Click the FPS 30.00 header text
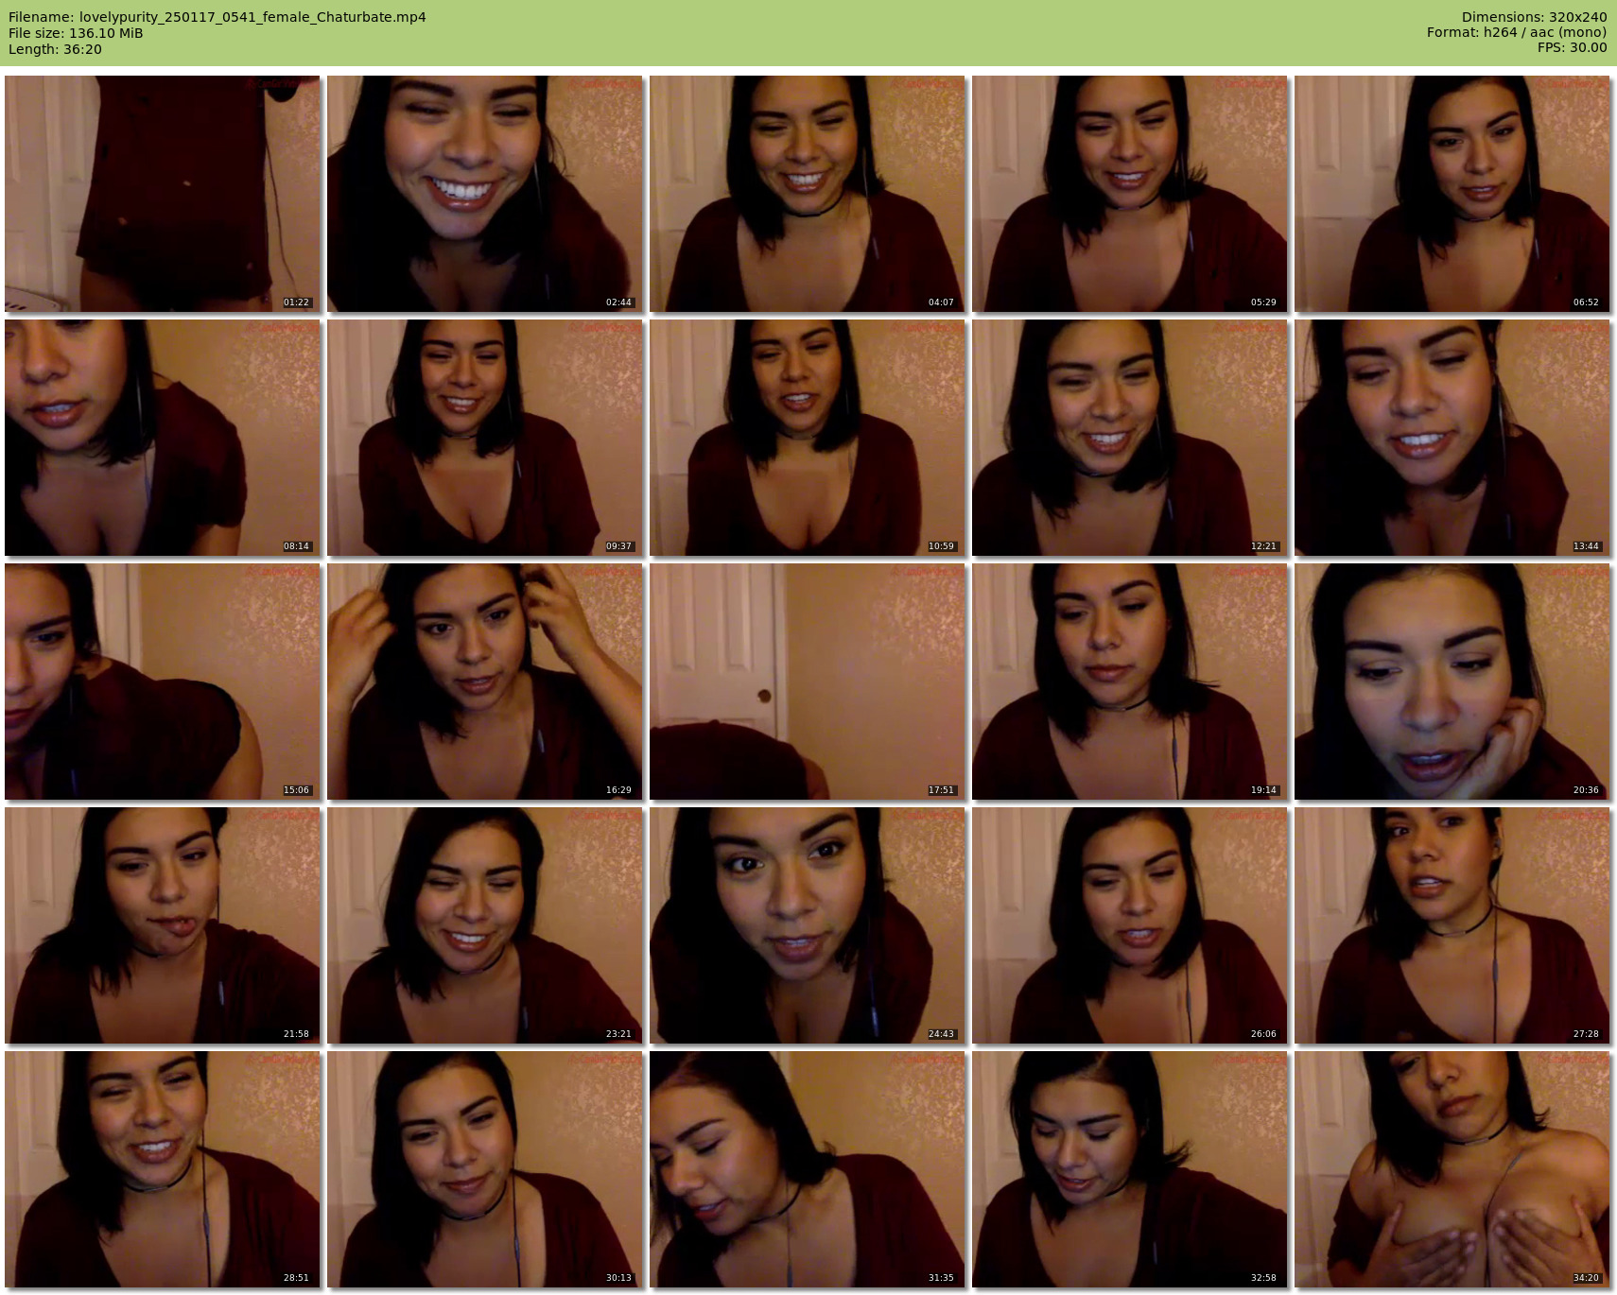The width and height of the screenshot is (1617, 1295). pyautogui.click(x=1572, y=47)
